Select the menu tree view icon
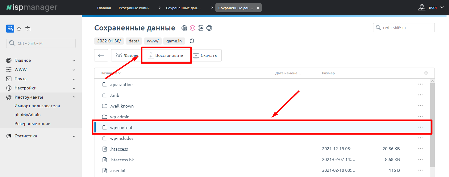This screenshot has width=449, height=177. click(10, 29)
